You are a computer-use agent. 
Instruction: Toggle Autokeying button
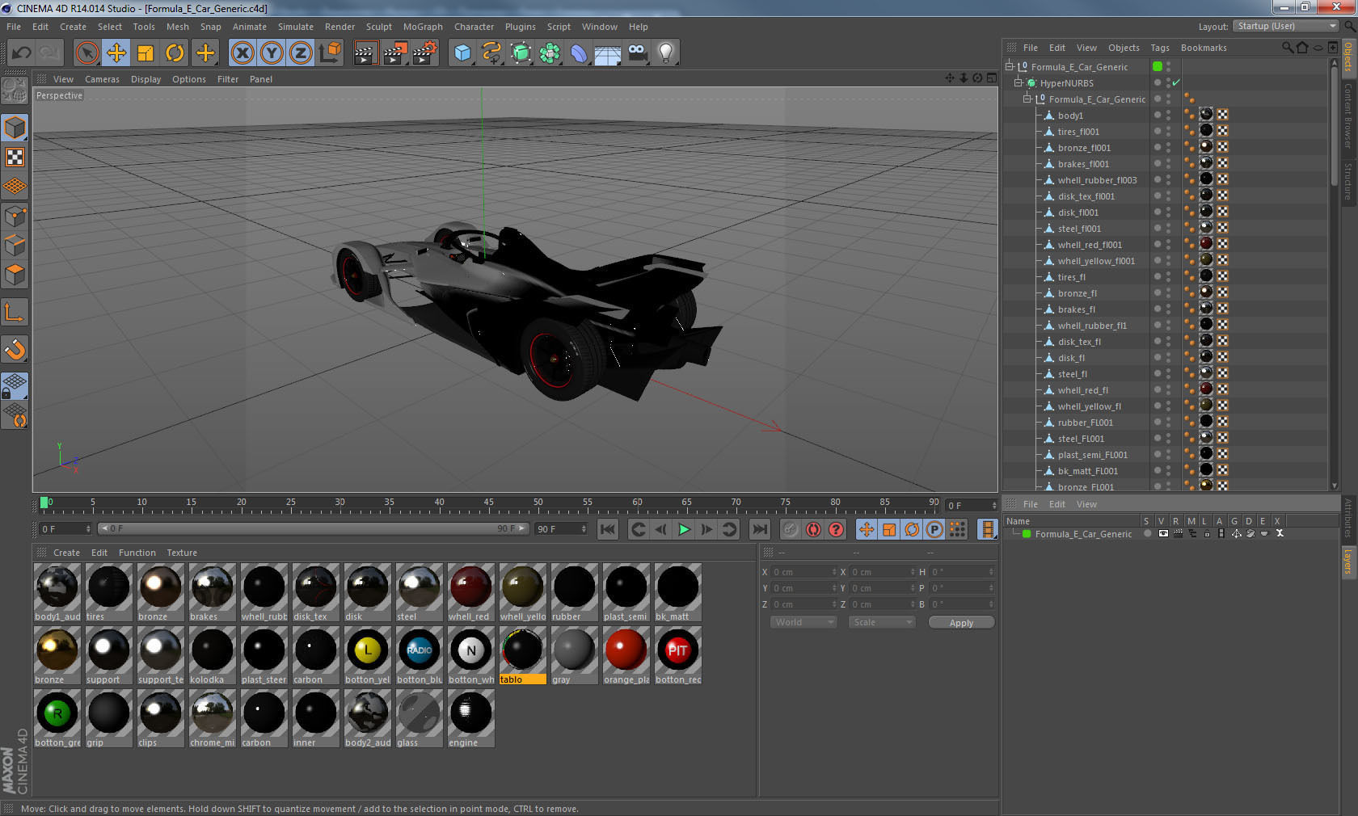point(813,529)
